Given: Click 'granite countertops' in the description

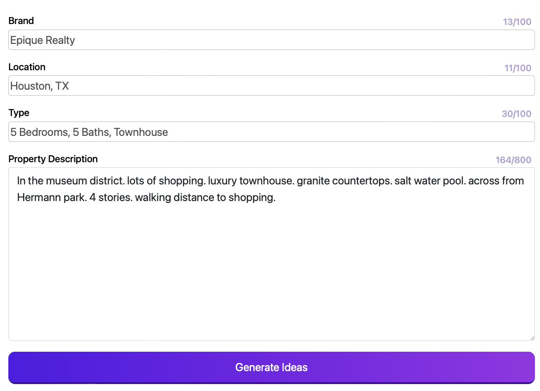Looking at the screenshot, I should click(344, 181).
